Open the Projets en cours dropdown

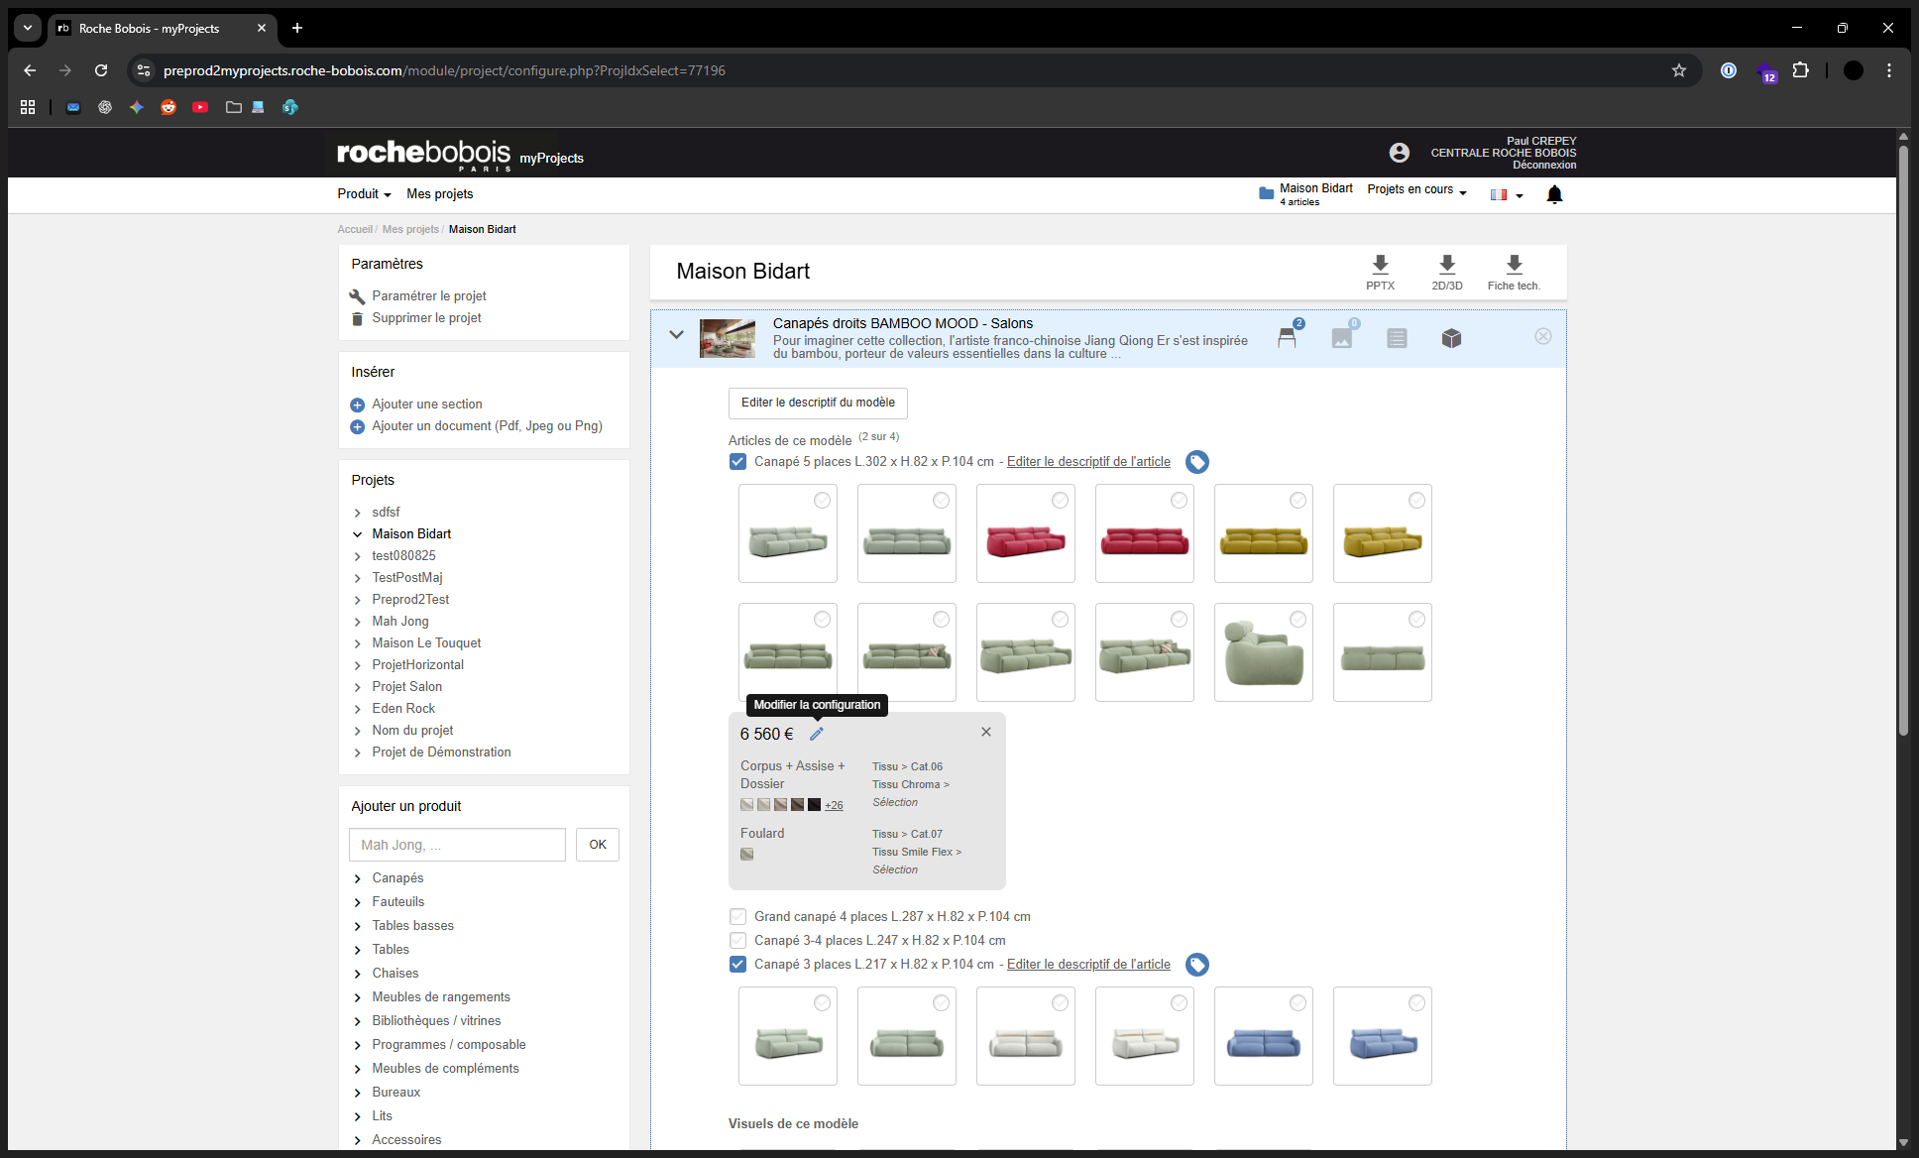pyautogui.click(x=1416, y=189)
